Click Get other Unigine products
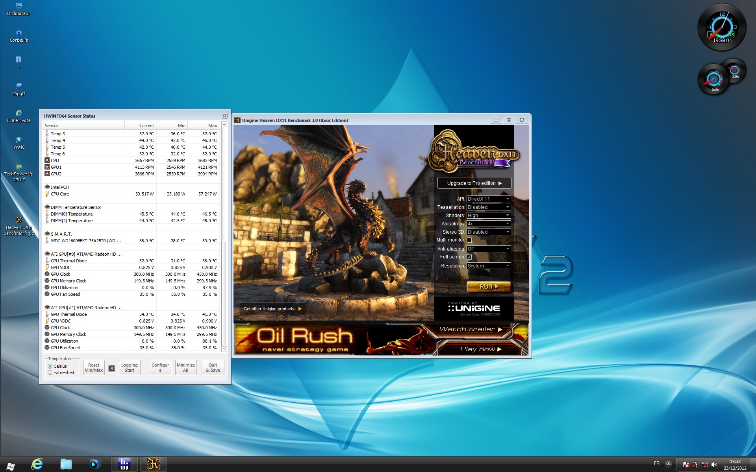 [272, 309]
